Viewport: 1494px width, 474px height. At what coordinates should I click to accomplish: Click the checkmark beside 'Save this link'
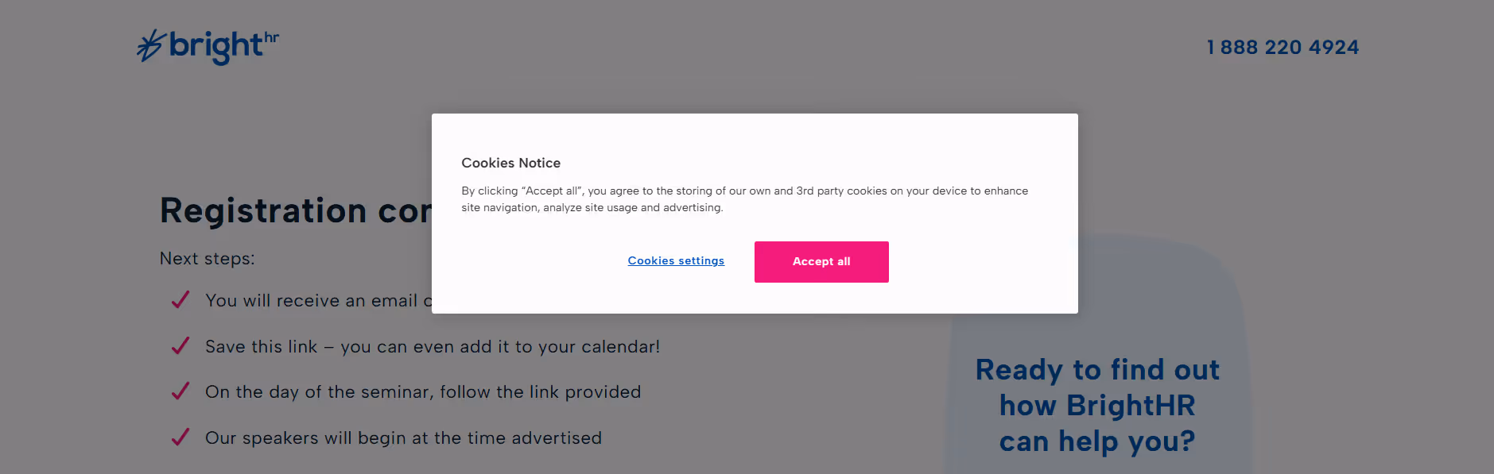[180, 346]
